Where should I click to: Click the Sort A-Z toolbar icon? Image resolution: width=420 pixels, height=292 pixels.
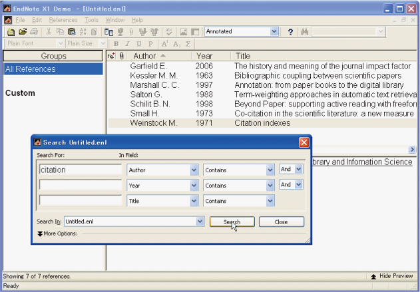(83, 32)
